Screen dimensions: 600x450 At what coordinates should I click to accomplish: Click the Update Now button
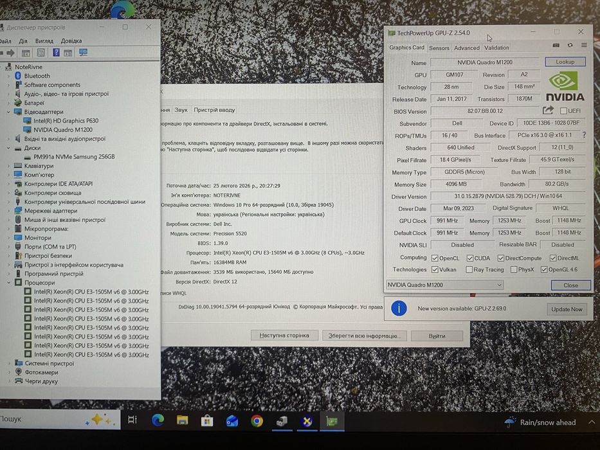point(567,309)
